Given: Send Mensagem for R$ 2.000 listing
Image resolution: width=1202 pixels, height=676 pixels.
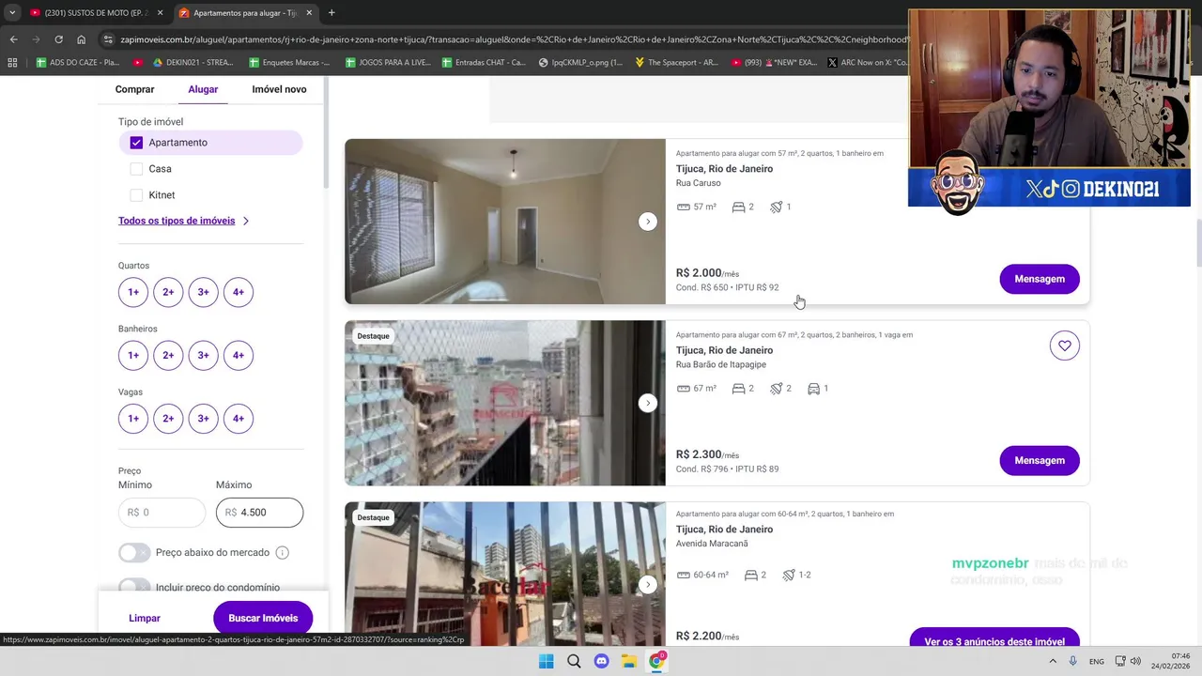Looking at the screenshot, I should (x=1040, y=279).
